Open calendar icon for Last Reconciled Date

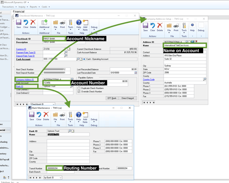click(x=136, y=73)
